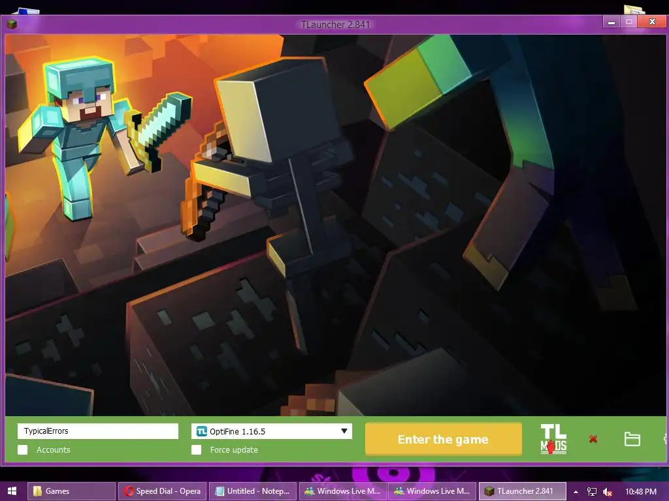
Task: Switch to Games folder in taskbar
Action: click(71, 491)
